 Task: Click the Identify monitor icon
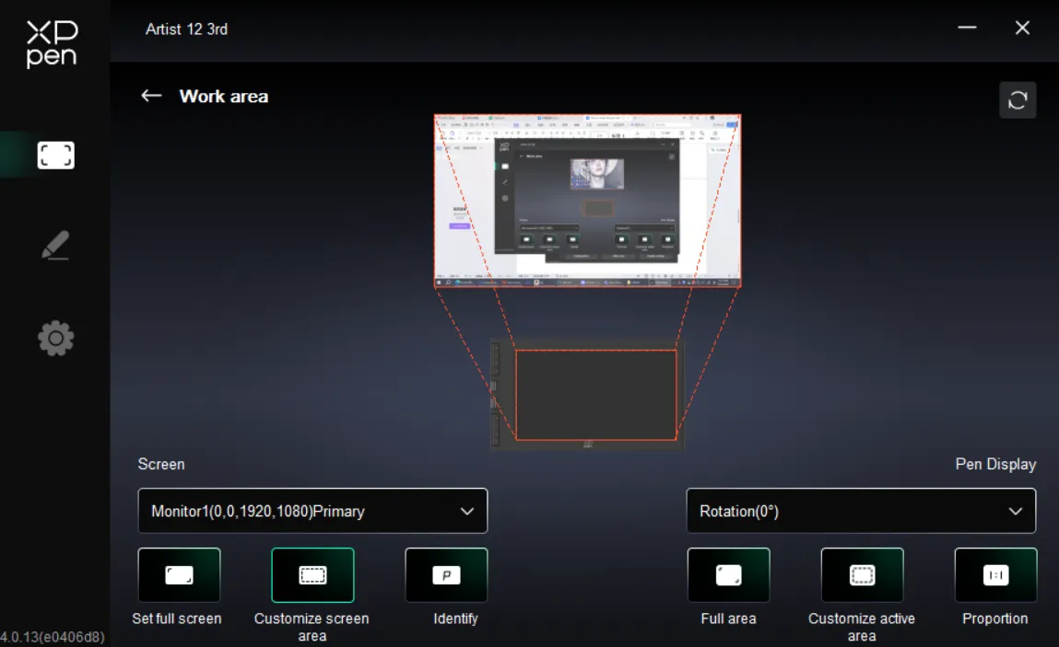tap(446, 575)
